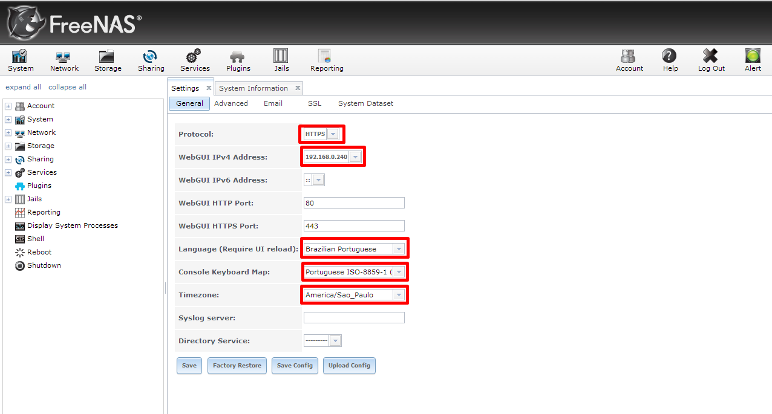Click the Account icon in the sidebar tree
The image size is (772, 414).
pos(20,106)
